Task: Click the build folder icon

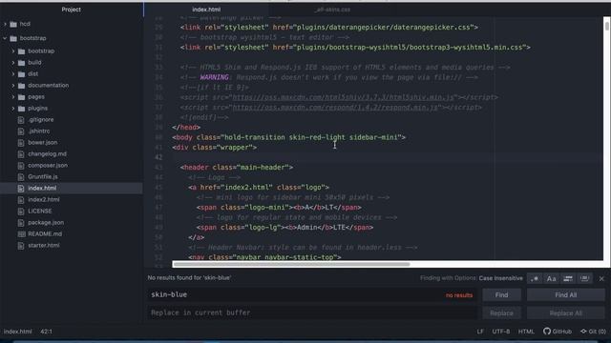Action: [x=21, y=63]
